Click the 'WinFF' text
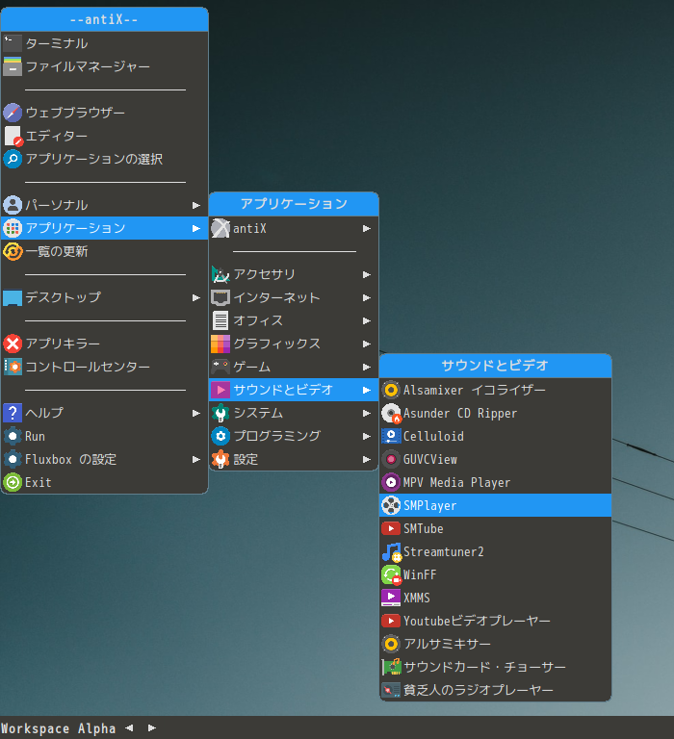The width and height of the screenshot is (674, 739). (x=420, y=575)
